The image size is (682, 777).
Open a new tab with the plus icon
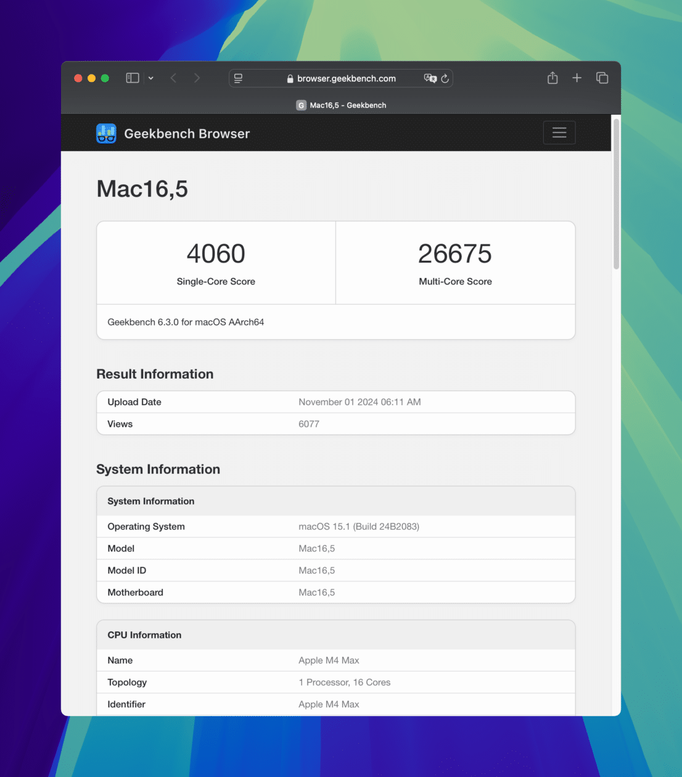pos(577,78)
